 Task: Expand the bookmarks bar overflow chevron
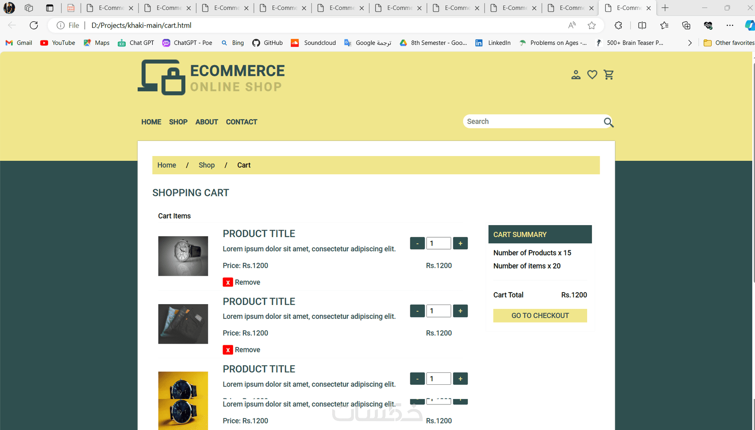(x=690, y=43)
